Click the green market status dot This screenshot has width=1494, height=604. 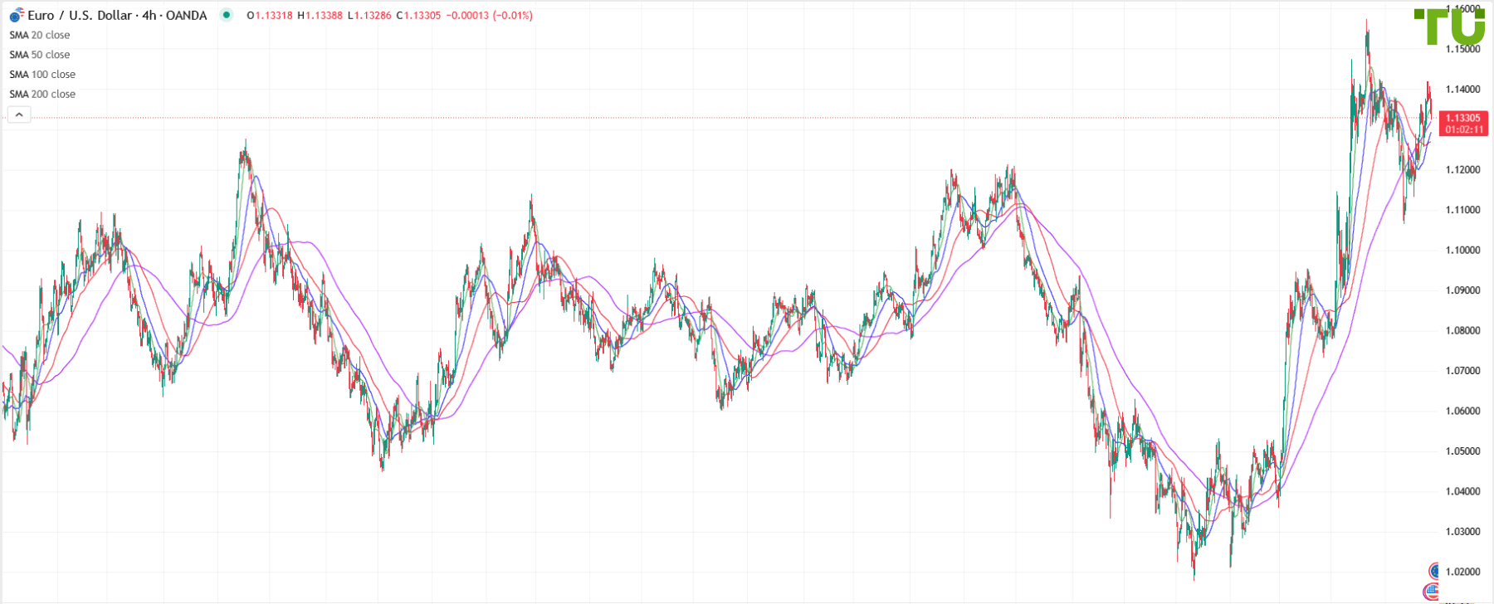click(x=227, y=15)
